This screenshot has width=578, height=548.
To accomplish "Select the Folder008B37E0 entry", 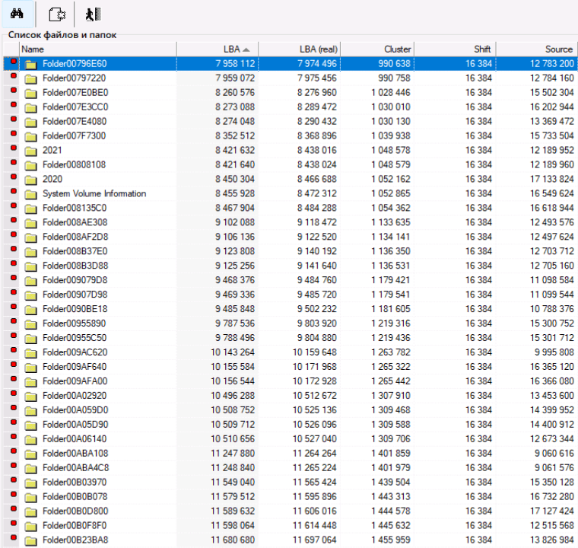I will (75, 251).
